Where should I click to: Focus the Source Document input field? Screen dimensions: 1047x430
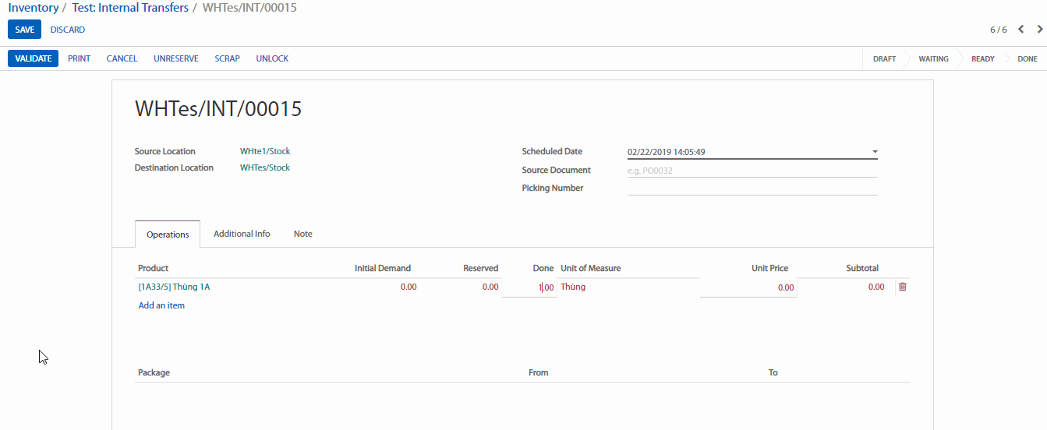[x=752, y=170]
